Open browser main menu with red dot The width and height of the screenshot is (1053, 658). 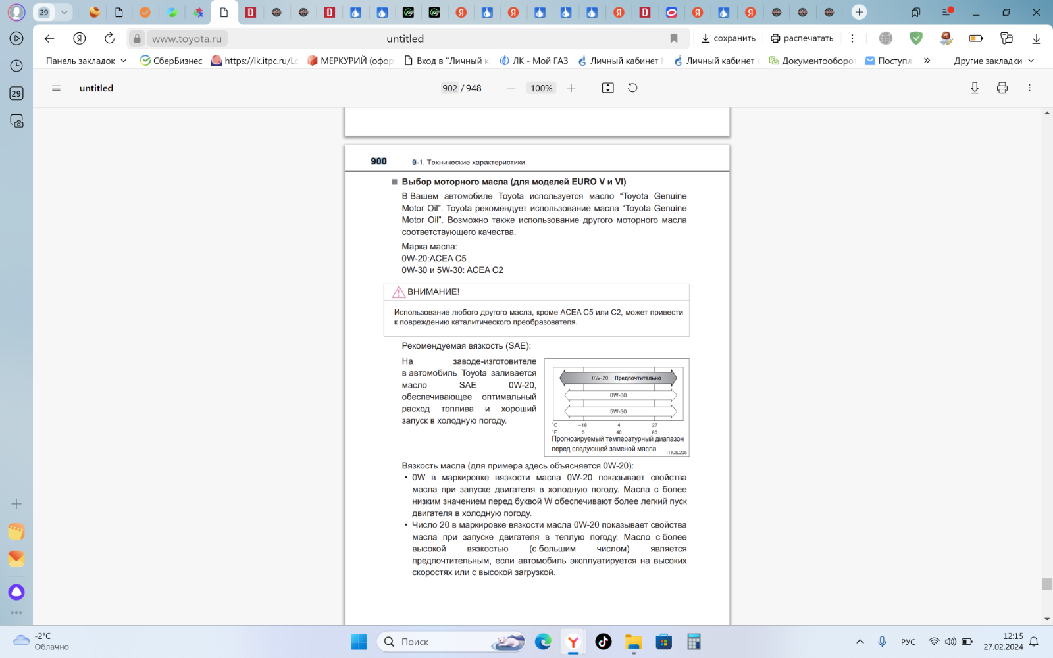click(947, 12)
